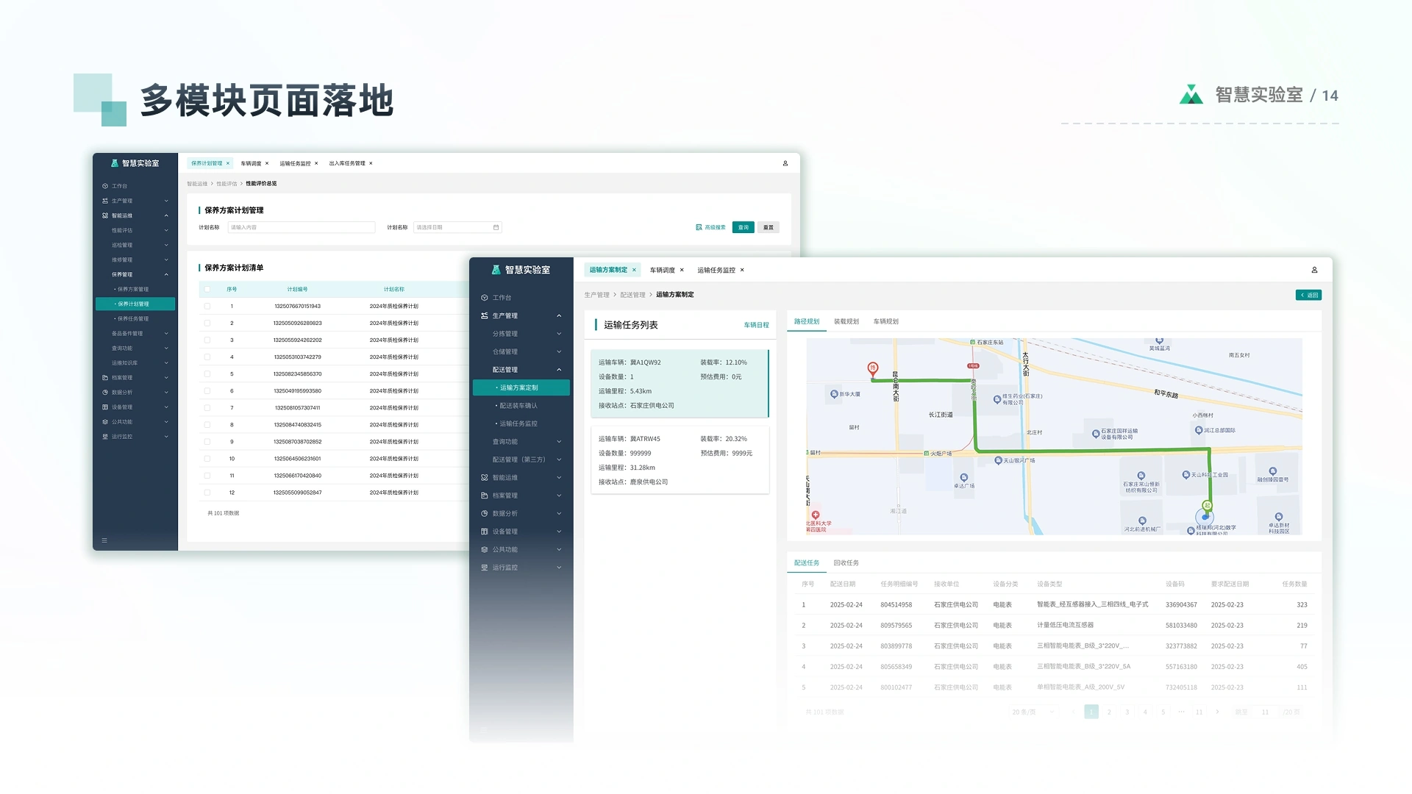Screen dimensions: 1412x794
Task: Click 档案管理 icon in front window sidebar
Action: pyautogui.click(x=485, y=496)
